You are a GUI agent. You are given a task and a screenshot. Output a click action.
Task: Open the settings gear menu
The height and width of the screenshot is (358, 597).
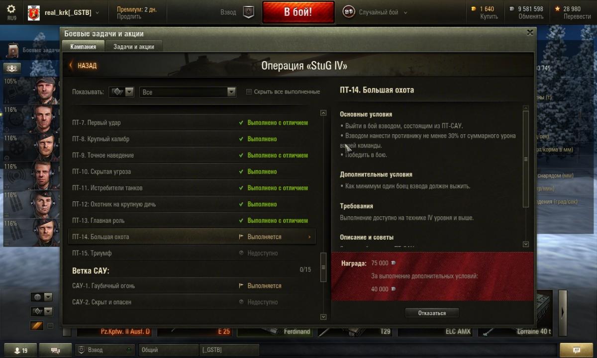11,9
